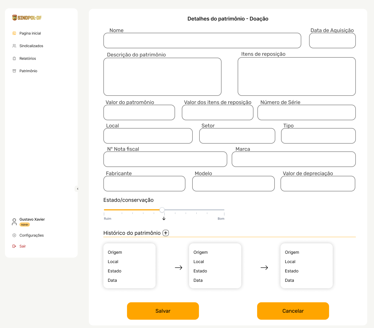Viewport: 374px width, 328px height.
Task: Click the Fabricante input field
Action: (x=144, y=184)
